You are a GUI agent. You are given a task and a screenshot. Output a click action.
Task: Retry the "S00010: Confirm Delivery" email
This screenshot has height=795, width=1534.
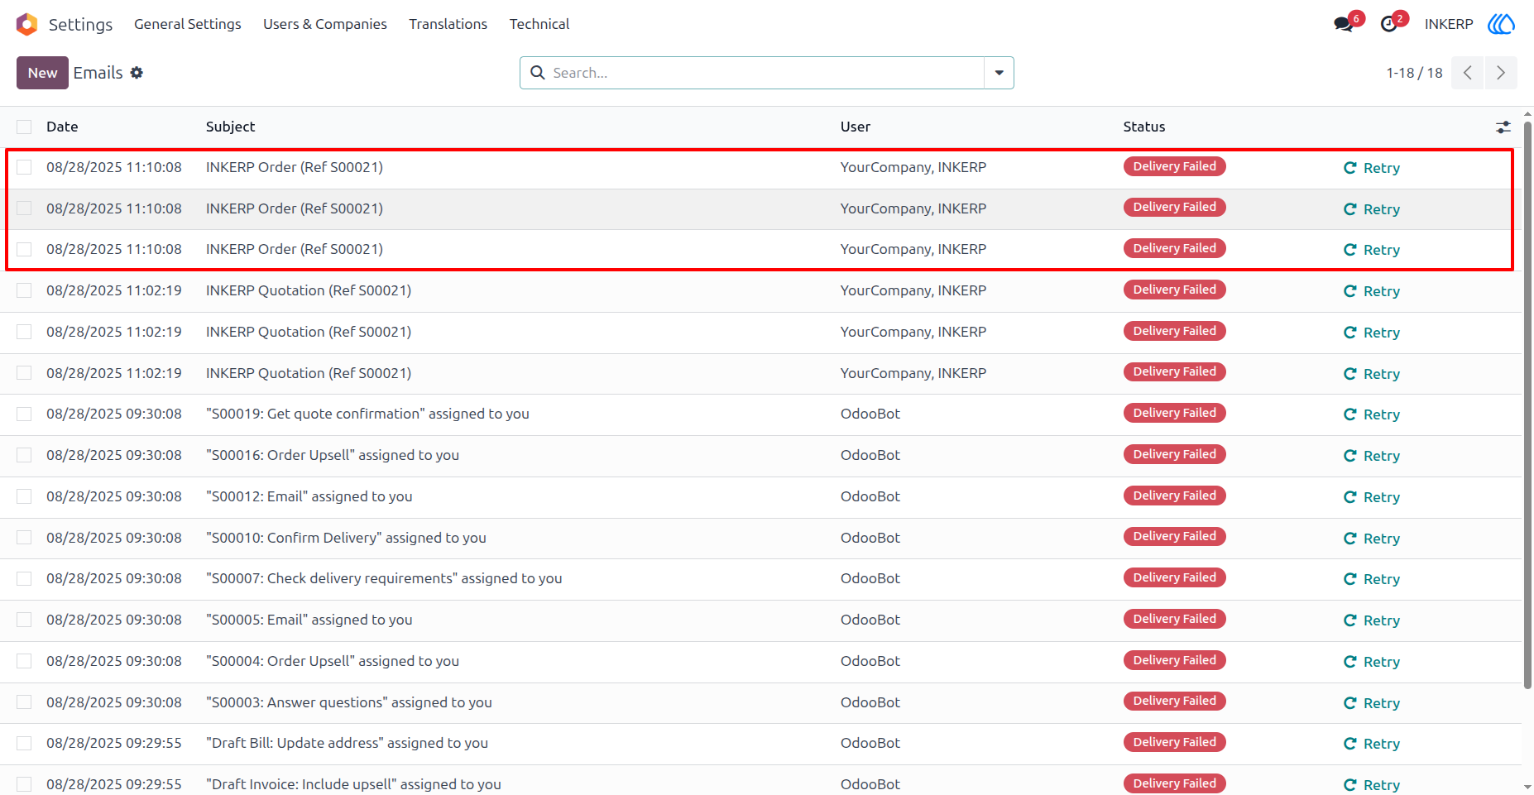click(1372, 539)
